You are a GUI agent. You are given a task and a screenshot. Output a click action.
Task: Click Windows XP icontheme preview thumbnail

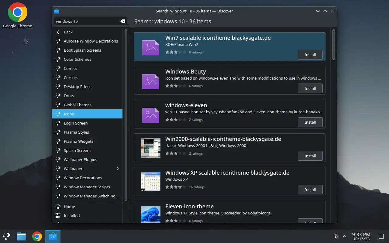pos(151,181)
